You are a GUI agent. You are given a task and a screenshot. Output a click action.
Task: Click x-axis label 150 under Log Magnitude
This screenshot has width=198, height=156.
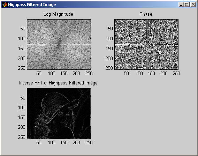click(64, 73)
